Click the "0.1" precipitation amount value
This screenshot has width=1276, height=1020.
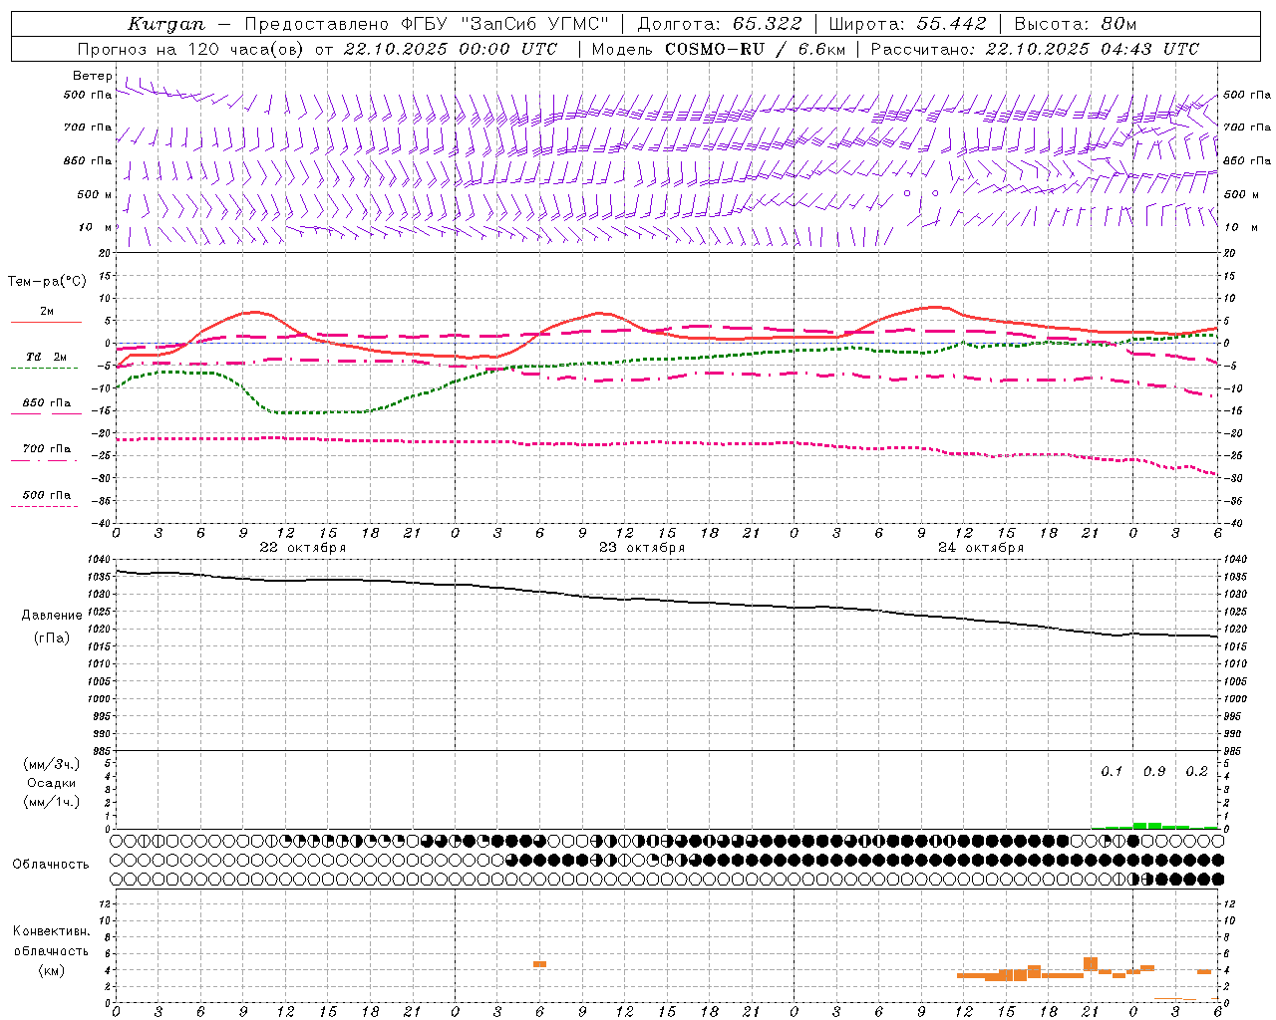pyautogui.click(x=1112, y=772)
